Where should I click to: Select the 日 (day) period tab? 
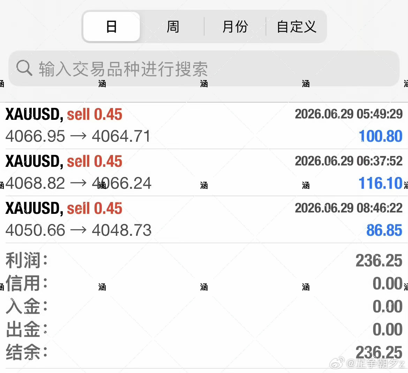111,26
